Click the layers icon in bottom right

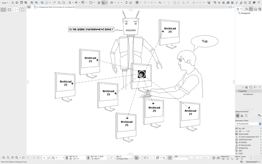pyautogui.click(x=242, y=162)
